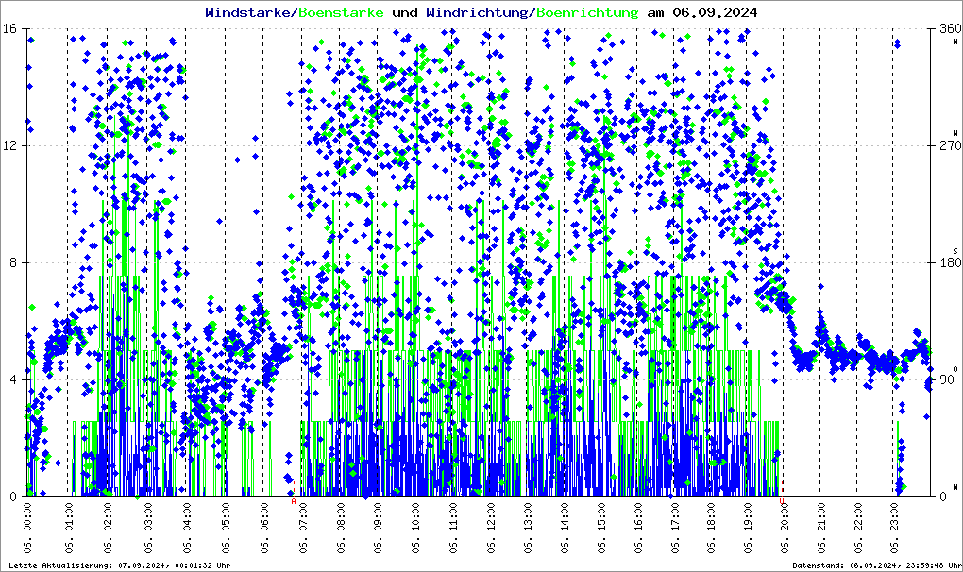This screenshot has height=572, width=963.
Task: Select the blue 'Windrichtung' title word
Action: [479, 12]
